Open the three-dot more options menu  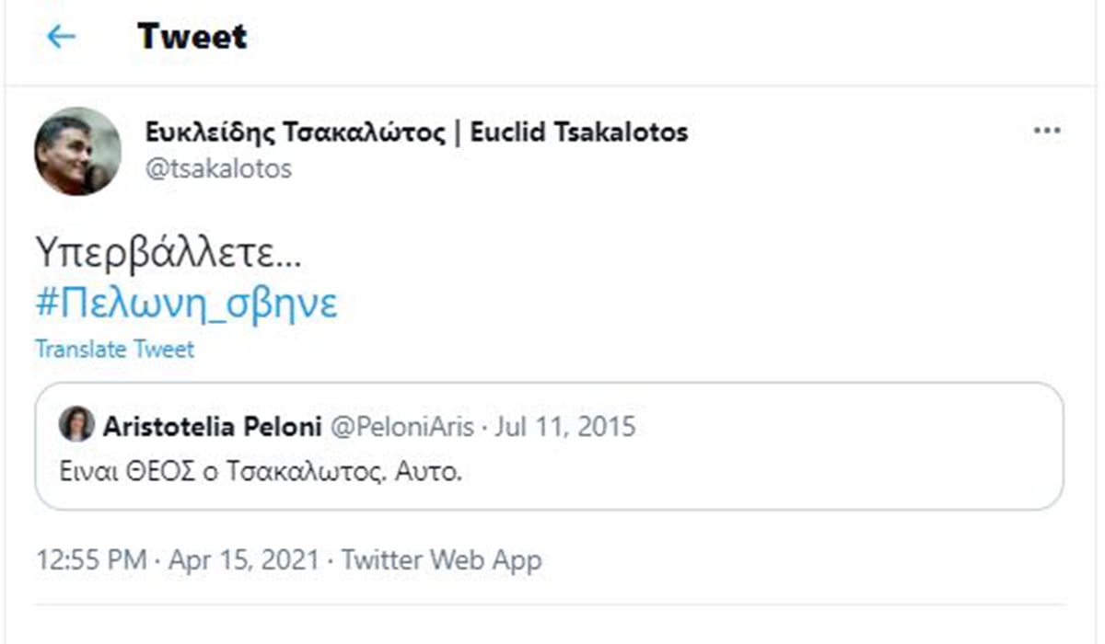(1047, 132)
